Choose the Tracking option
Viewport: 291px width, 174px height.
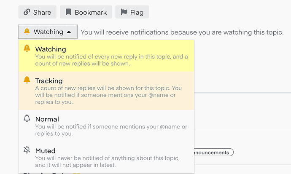click(x=49, y=80)
